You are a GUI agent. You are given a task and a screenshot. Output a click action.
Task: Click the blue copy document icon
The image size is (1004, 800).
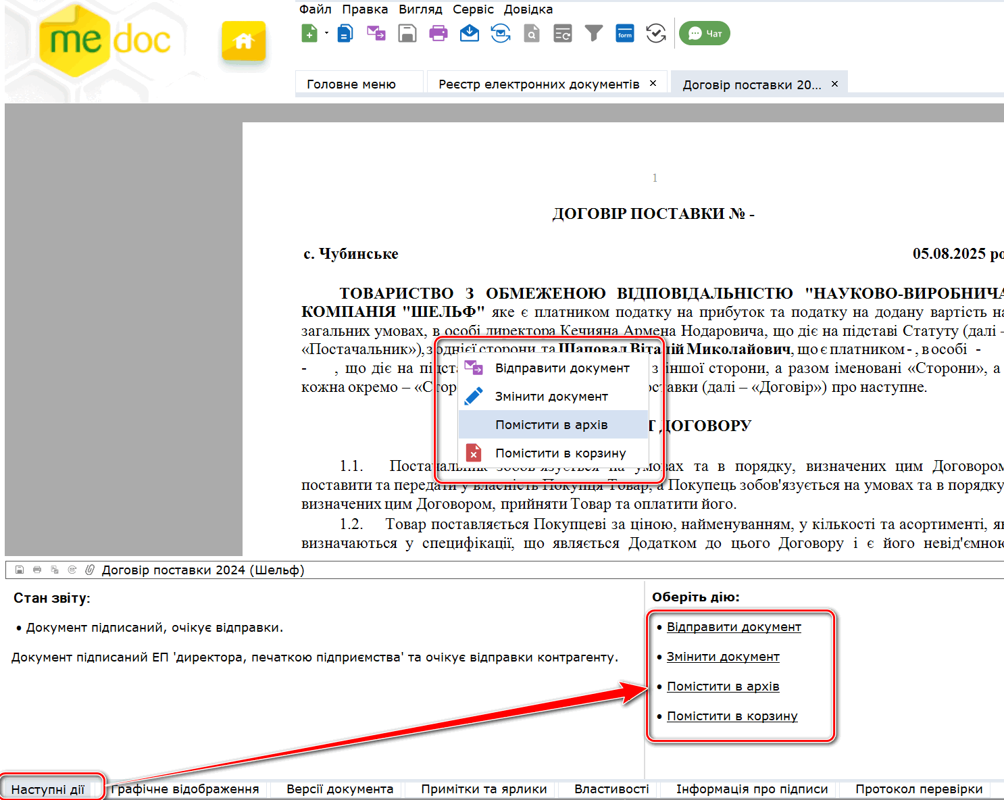[x=345, y=33]
